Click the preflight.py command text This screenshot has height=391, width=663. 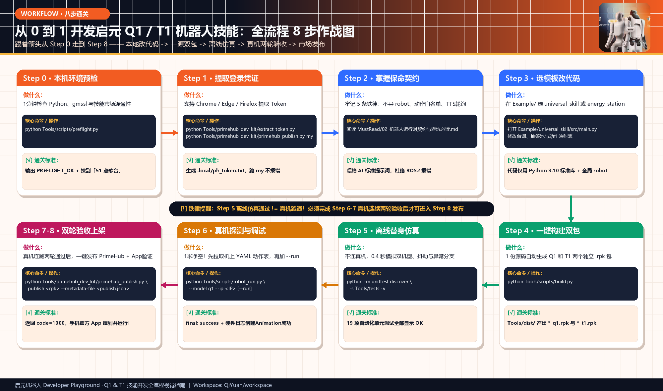[x=62, y=129]
